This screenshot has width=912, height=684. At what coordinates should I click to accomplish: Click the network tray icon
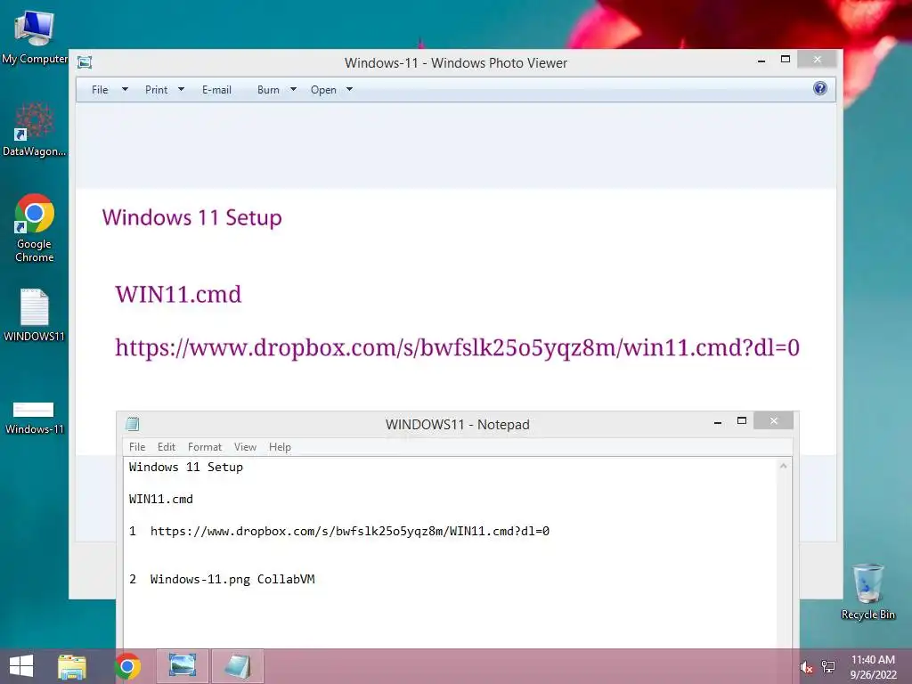click(828, 666)
